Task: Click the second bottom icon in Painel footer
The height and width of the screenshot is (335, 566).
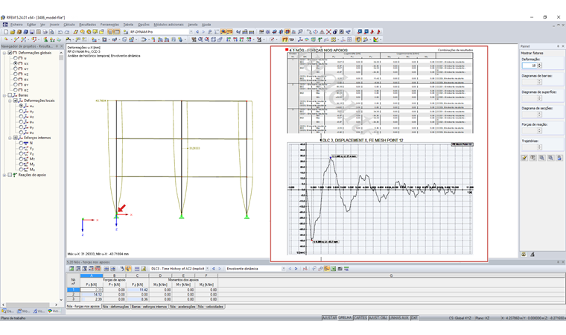Action: [x=532, y=255]
